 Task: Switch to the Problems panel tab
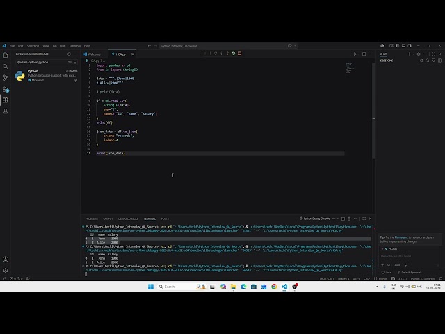click(x=91, y=218)
